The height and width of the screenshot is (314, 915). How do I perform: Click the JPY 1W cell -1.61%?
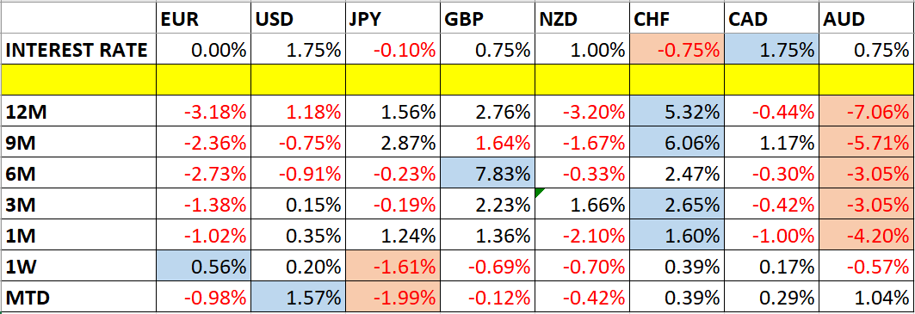coord(393,268)
